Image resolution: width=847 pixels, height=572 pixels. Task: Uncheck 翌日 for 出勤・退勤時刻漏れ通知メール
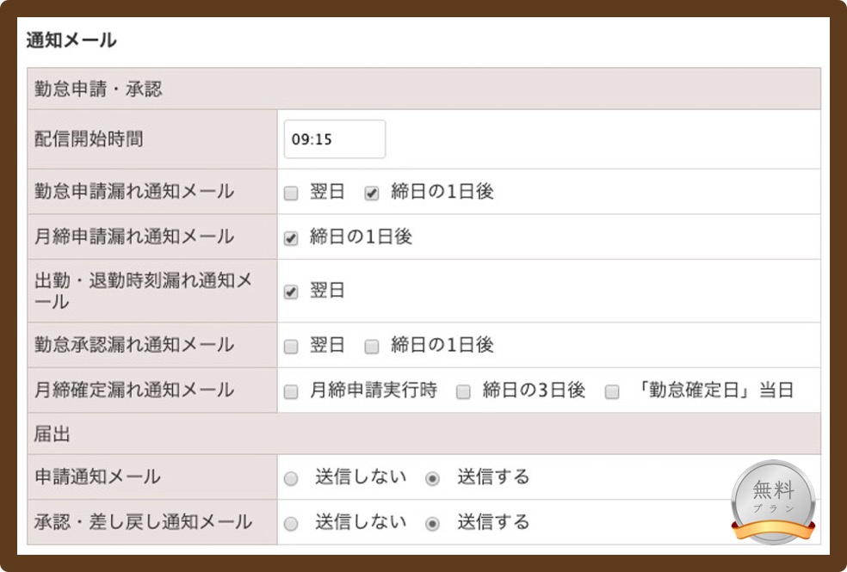tap(291, 292)
